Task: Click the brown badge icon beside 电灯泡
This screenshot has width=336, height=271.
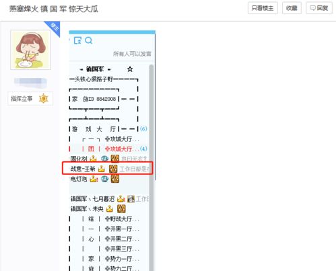Action: click(115, 179)
